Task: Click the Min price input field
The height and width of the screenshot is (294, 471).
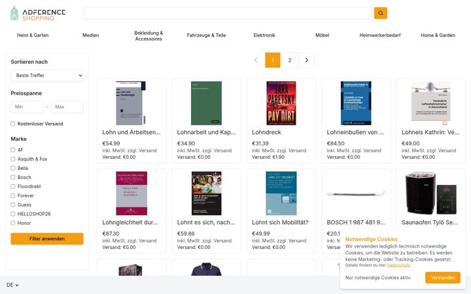Action: point(27,106)
